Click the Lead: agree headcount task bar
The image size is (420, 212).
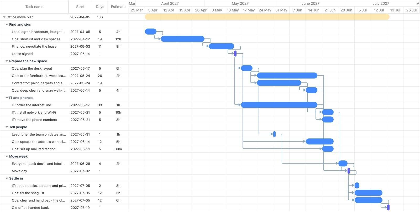151,32
